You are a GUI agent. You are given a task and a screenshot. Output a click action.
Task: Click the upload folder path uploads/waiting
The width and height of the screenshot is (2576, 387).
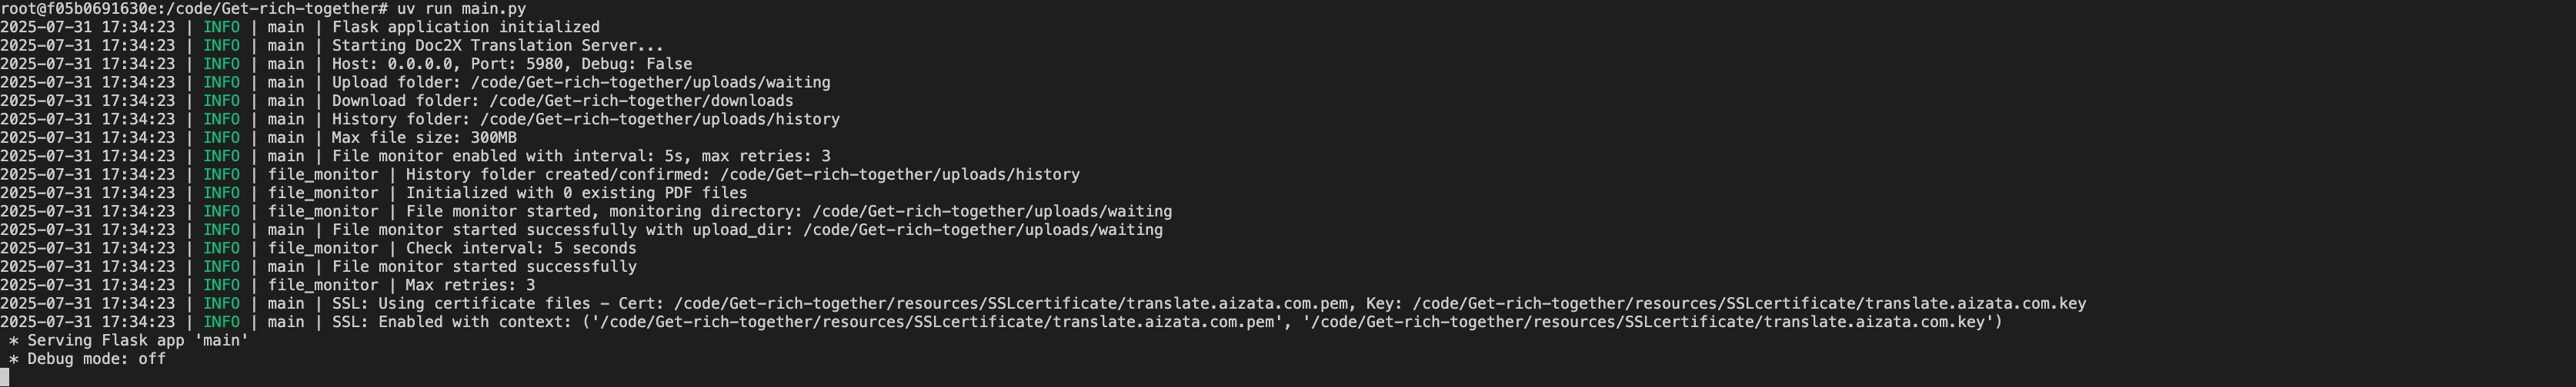651,83
